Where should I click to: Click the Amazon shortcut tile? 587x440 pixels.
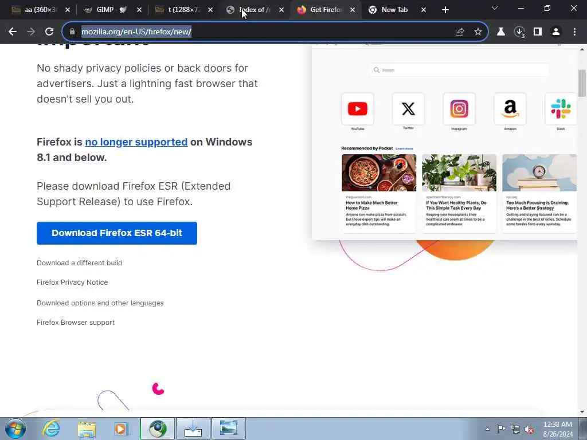click(x=510, y=109)
